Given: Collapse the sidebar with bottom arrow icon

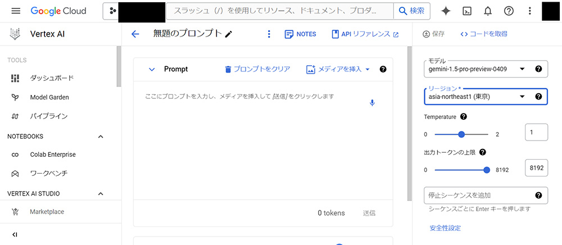Looking at the screenshot, I should coord(15,235).
